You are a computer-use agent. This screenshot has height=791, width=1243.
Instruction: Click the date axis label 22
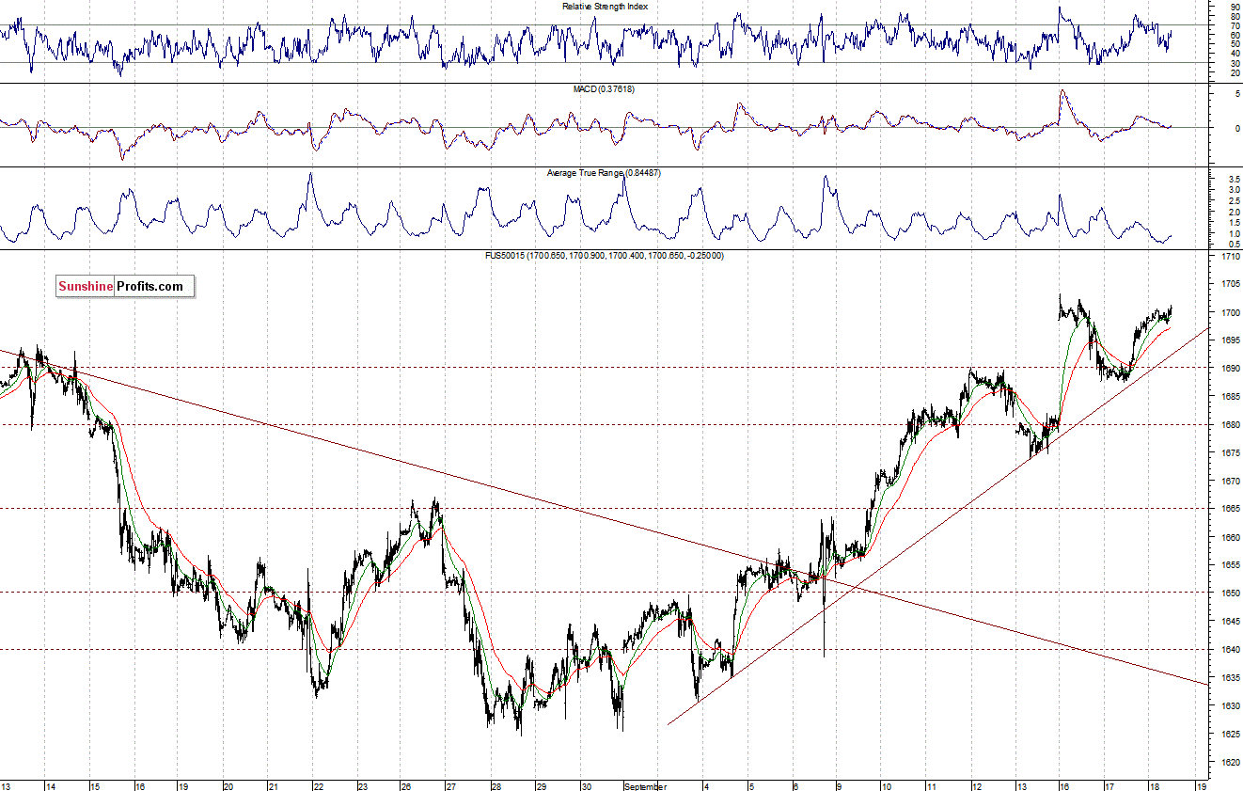[x=319, y=785]
